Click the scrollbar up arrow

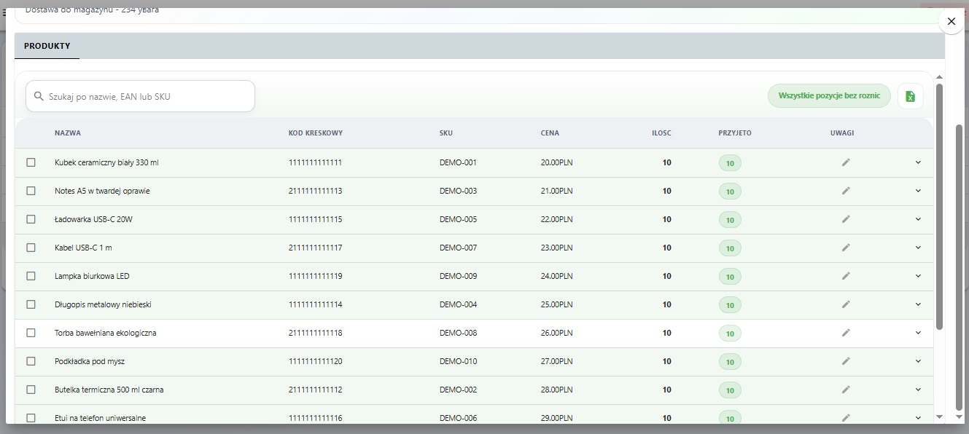coord(939,77)
